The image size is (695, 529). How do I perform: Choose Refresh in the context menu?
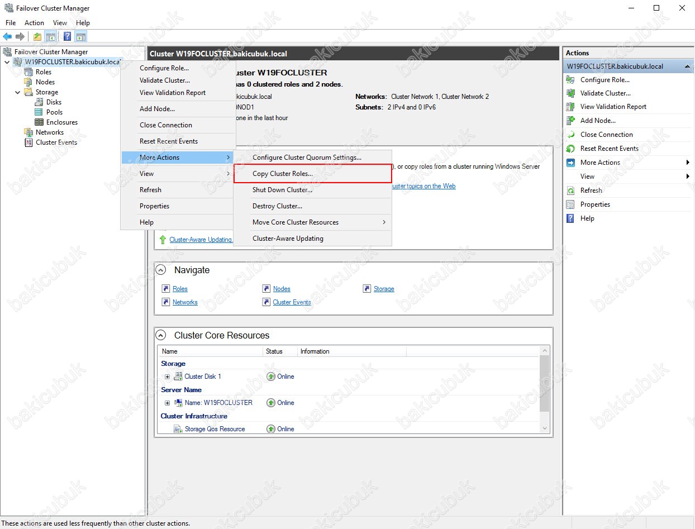click(178, 190)
